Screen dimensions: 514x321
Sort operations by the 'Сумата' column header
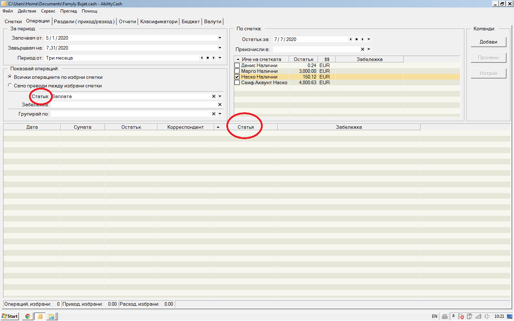[x=82, y=127]
